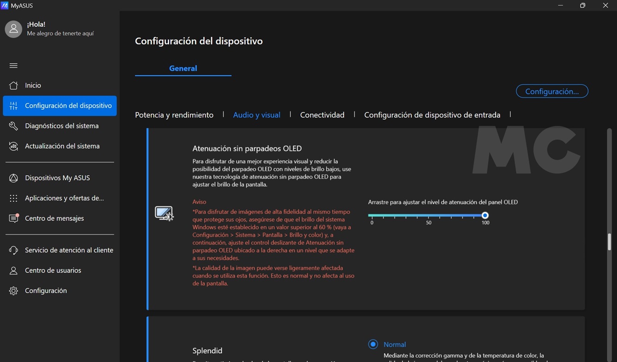617x362 pixels.
Task: Click Actualización del sistema icon
Action: 13,146
